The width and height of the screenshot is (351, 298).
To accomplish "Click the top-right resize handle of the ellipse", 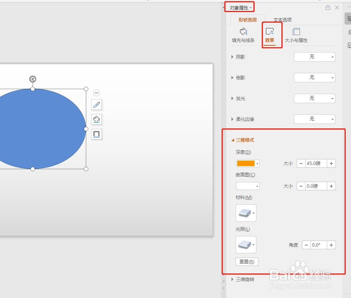I will click(86, 89).
